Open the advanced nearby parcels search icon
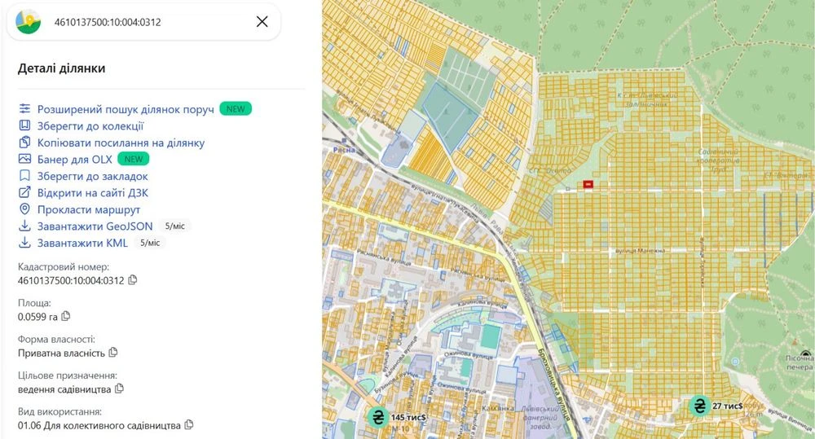This screenshot has width=815, height=439. [24, 108]
